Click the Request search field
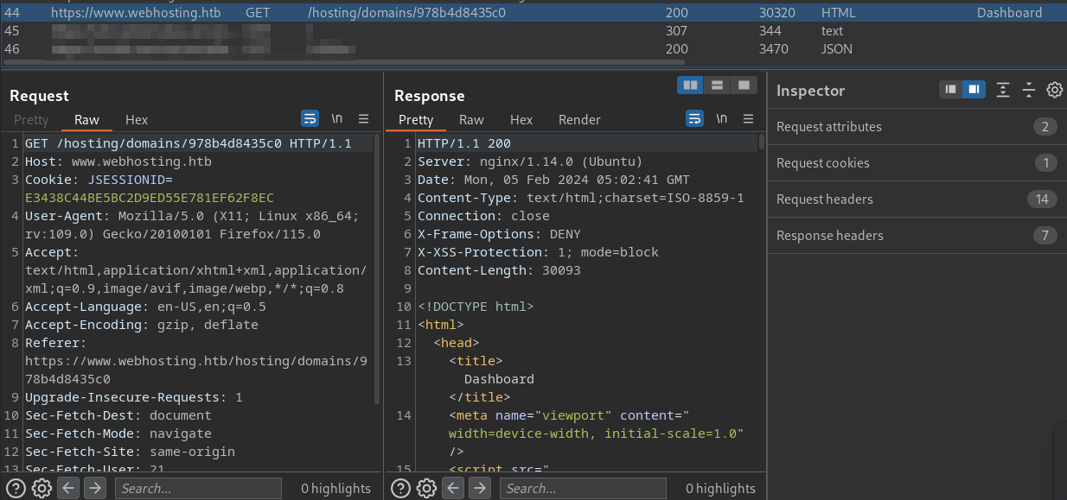The width and height of the screenshot is (1067, 500). [198, 488]
